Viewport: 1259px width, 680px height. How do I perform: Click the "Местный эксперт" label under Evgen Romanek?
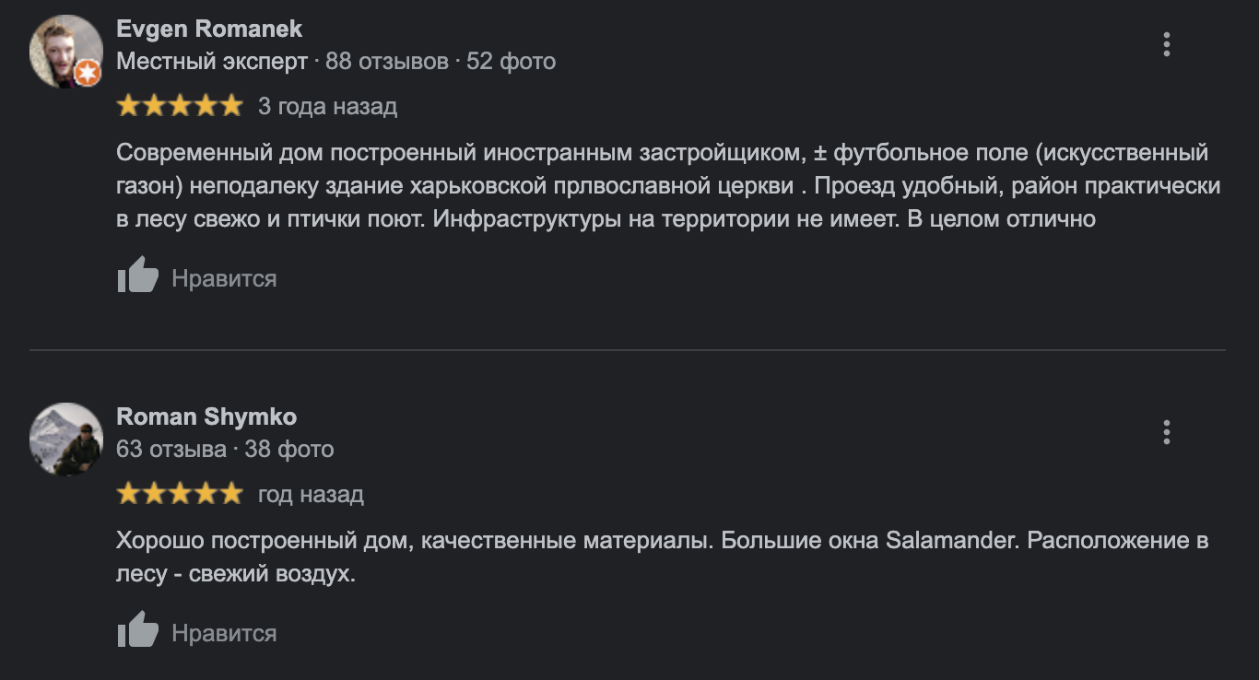coord(212,62)
